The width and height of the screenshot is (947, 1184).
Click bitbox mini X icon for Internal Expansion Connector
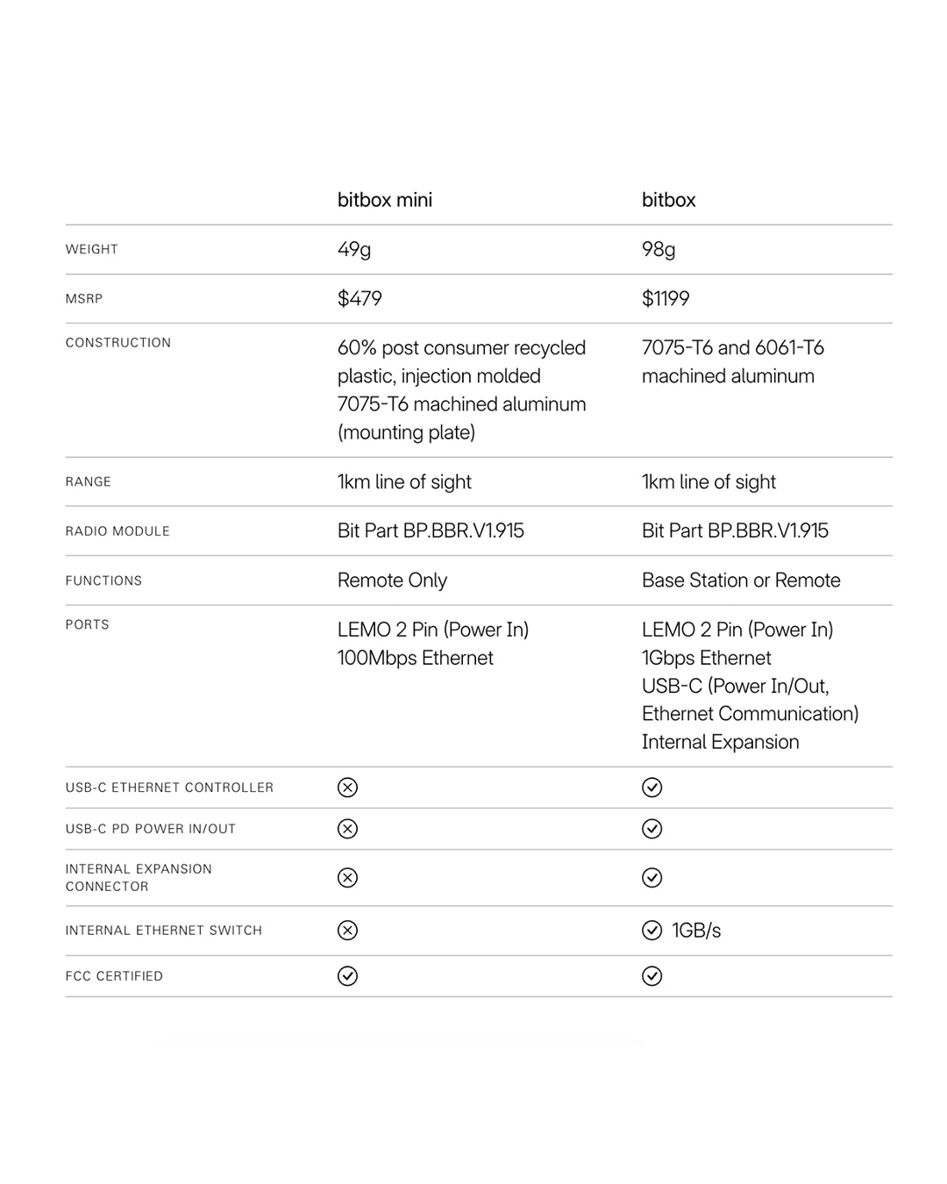347,878
